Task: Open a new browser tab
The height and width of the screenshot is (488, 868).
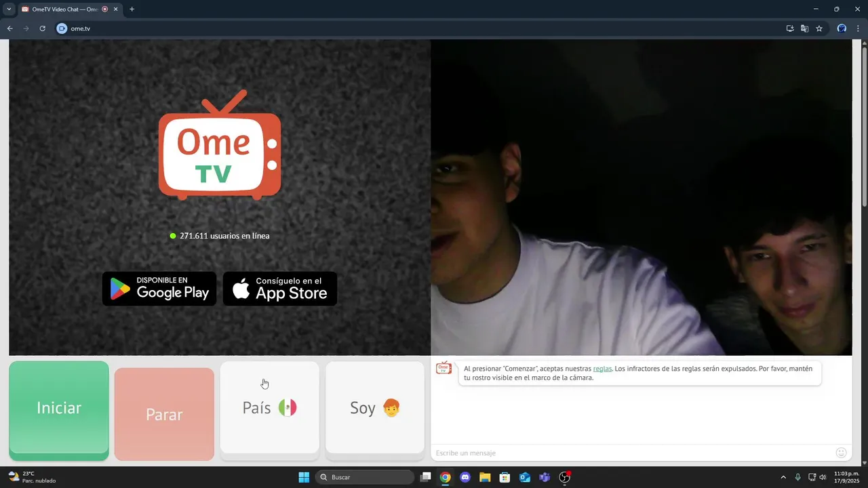Action: [132, 9]
